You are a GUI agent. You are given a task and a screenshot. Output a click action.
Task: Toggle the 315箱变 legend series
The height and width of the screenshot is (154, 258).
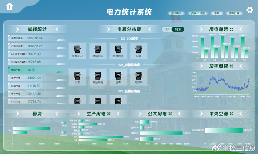coord(63,134)
